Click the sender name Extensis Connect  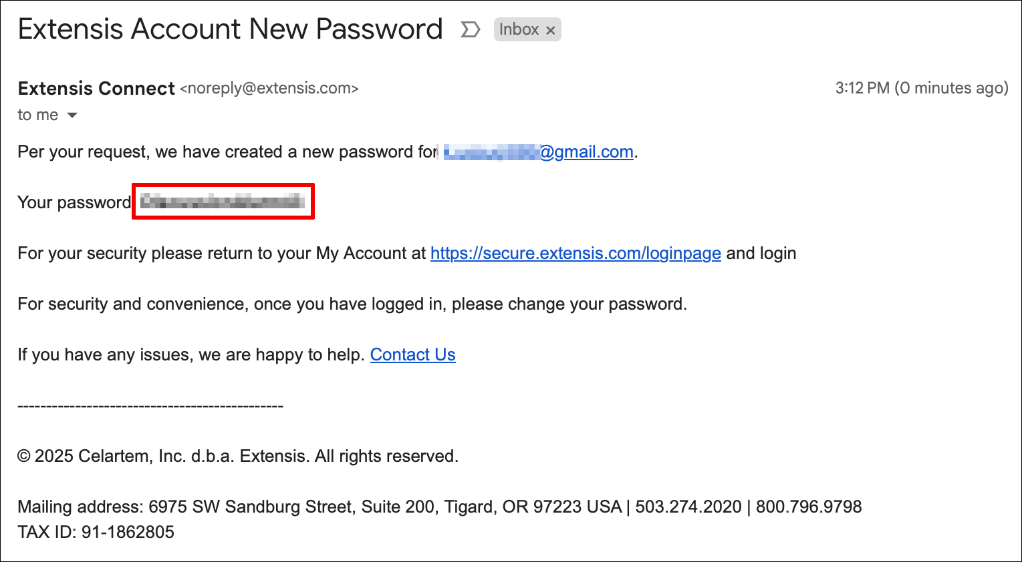click(x=96, y=88)
